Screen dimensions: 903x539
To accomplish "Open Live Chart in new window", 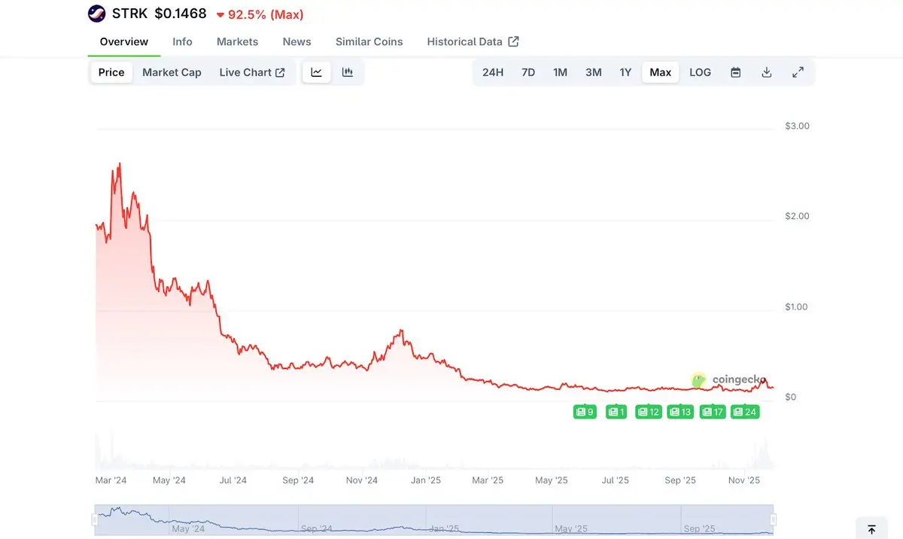I will coord(252,72).
